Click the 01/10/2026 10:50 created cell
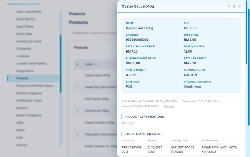Screen dimensions: 250x157 tap(155, 149)
